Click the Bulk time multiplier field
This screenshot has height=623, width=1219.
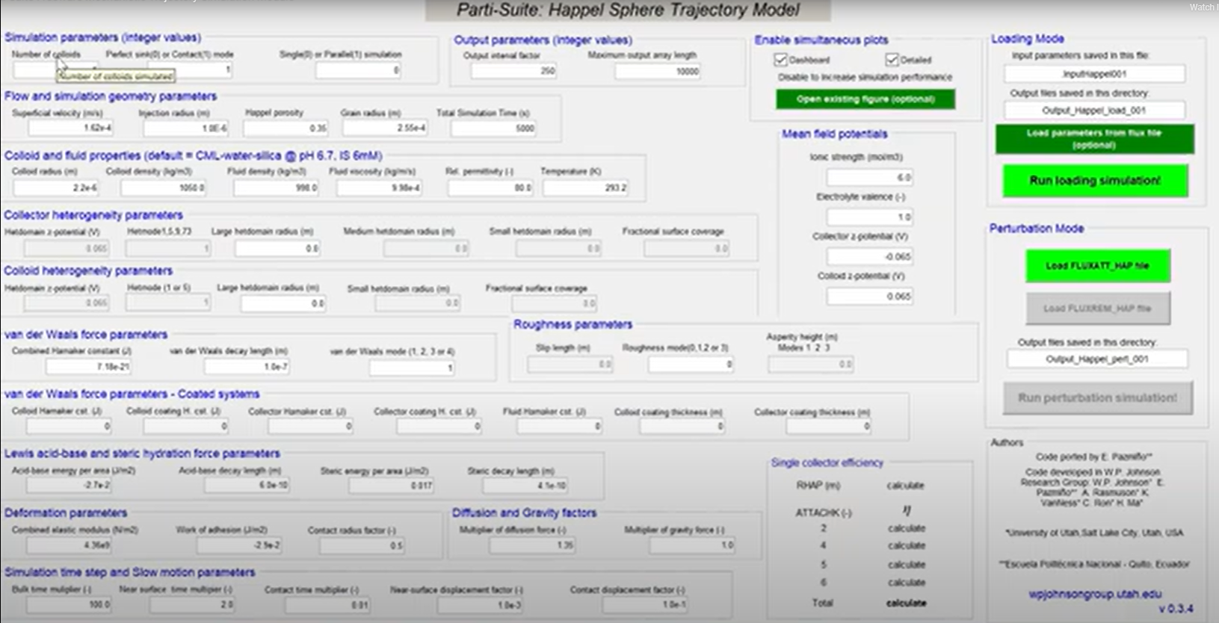69,604
